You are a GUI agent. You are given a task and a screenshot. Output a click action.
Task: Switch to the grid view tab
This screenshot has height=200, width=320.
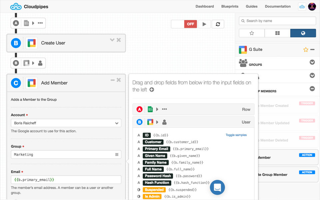[x=277, y=33]
